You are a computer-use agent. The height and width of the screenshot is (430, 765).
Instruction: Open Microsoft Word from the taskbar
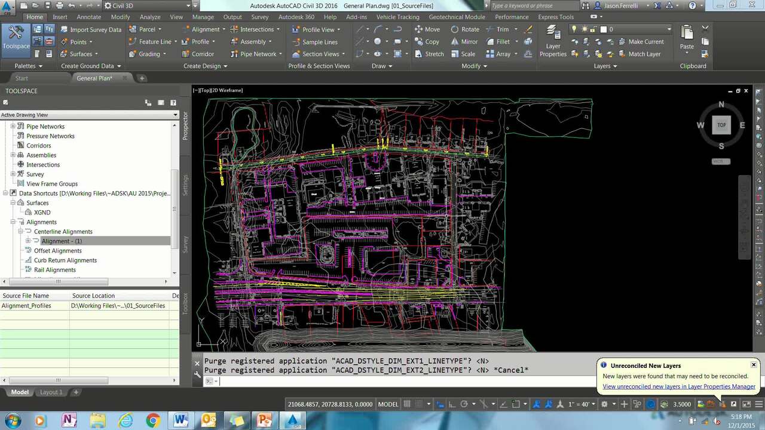[181, 420]
